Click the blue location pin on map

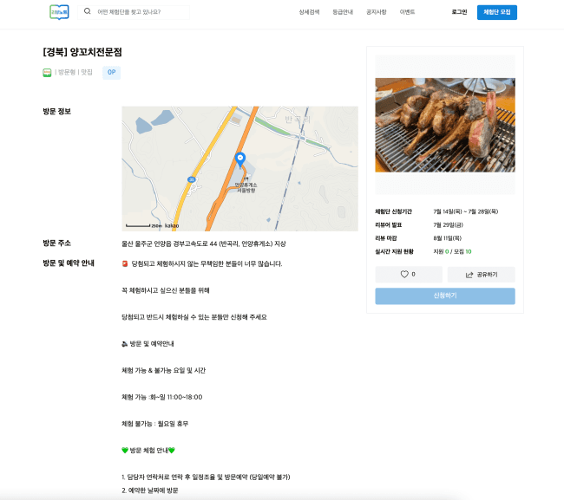(240, 159)
